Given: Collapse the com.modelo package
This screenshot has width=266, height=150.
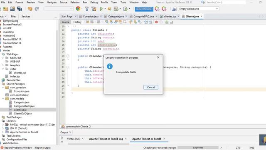Looking at the screenshot, I should (x=3, y=99).
